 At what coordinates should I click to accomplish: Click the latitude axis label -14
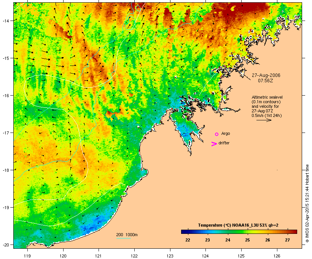(6, 21)
